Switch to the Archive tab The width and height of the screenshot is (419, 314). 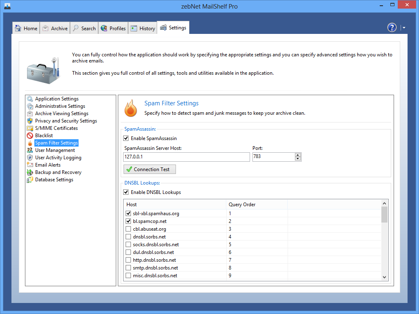(55, 28)
